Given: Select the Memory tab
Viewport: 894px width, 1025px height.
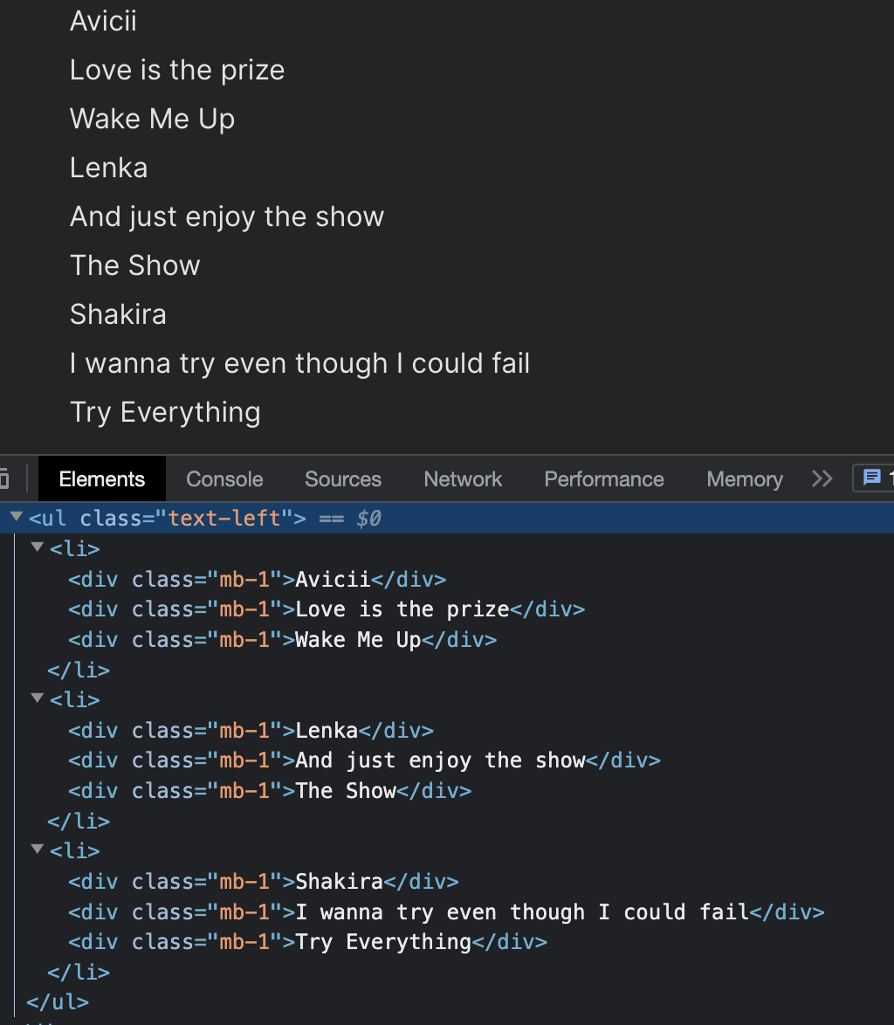Looking at the screenshot, I should [745, 479].
